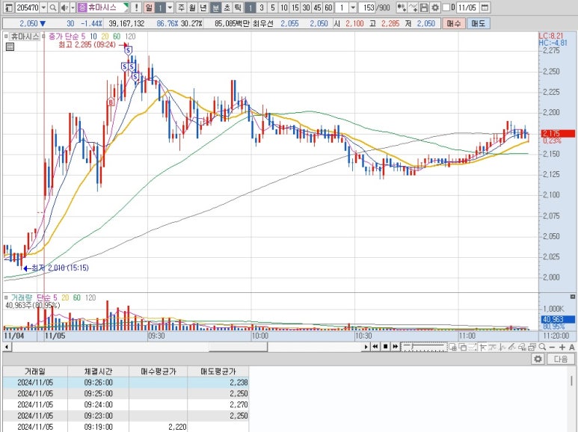Click the overlapping windows icon
Image resolution: width=578 pixels, height=432 pixels.
pyautogui.click(x=462, y=347)
